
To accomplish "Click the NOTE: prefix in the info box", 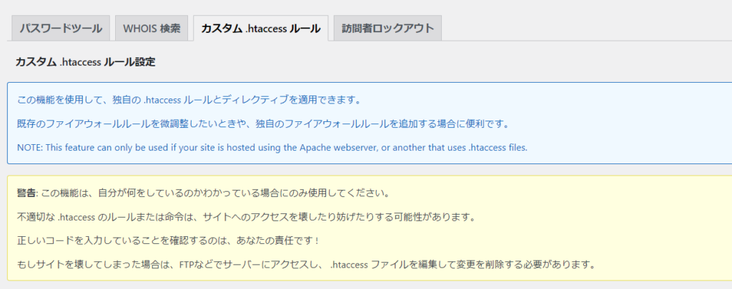I will (x=29, y=148).
